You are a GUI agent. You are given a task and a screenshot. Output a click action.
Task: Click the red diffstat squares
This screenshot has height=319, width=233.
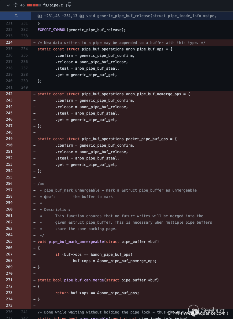(33, 5)
